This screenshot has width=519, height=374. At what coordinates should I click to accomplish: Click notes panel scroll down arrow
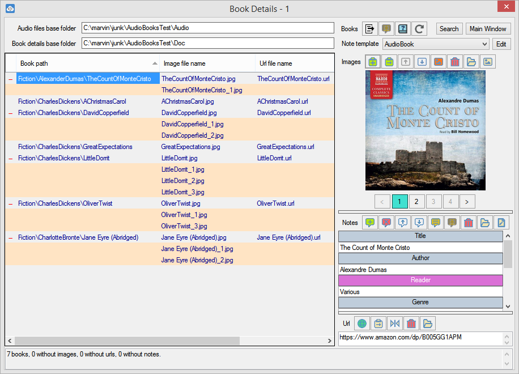(508, 307)
